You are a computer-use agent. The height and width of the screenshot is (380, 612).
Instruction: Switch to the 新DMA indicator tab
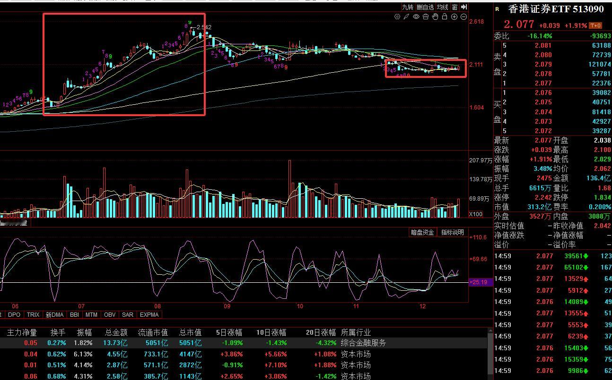tap(54, 314)
